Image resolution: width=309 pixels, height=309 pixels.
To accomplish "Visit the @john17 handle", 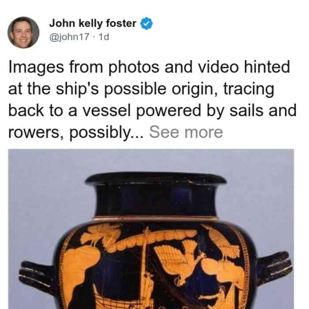I will tap(69, 37).
